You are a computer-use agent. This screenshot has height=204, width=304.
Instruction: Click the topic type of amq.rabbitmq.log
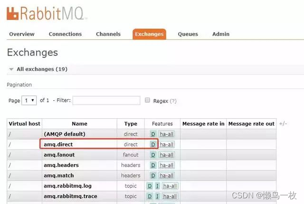pos(131,186)
